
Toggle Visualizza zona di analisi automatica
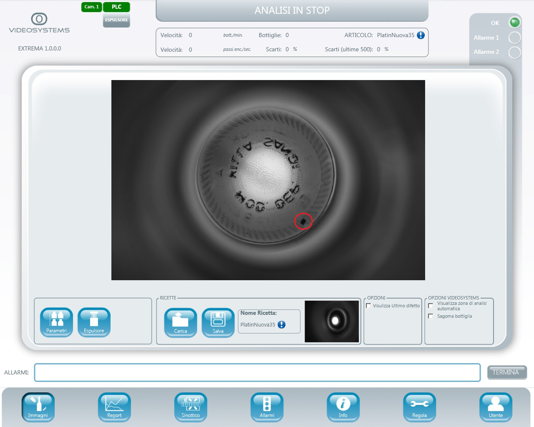coord(431,306)
